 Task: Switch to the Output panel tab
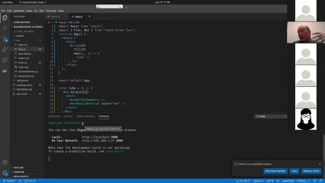(x=68, y=116)
